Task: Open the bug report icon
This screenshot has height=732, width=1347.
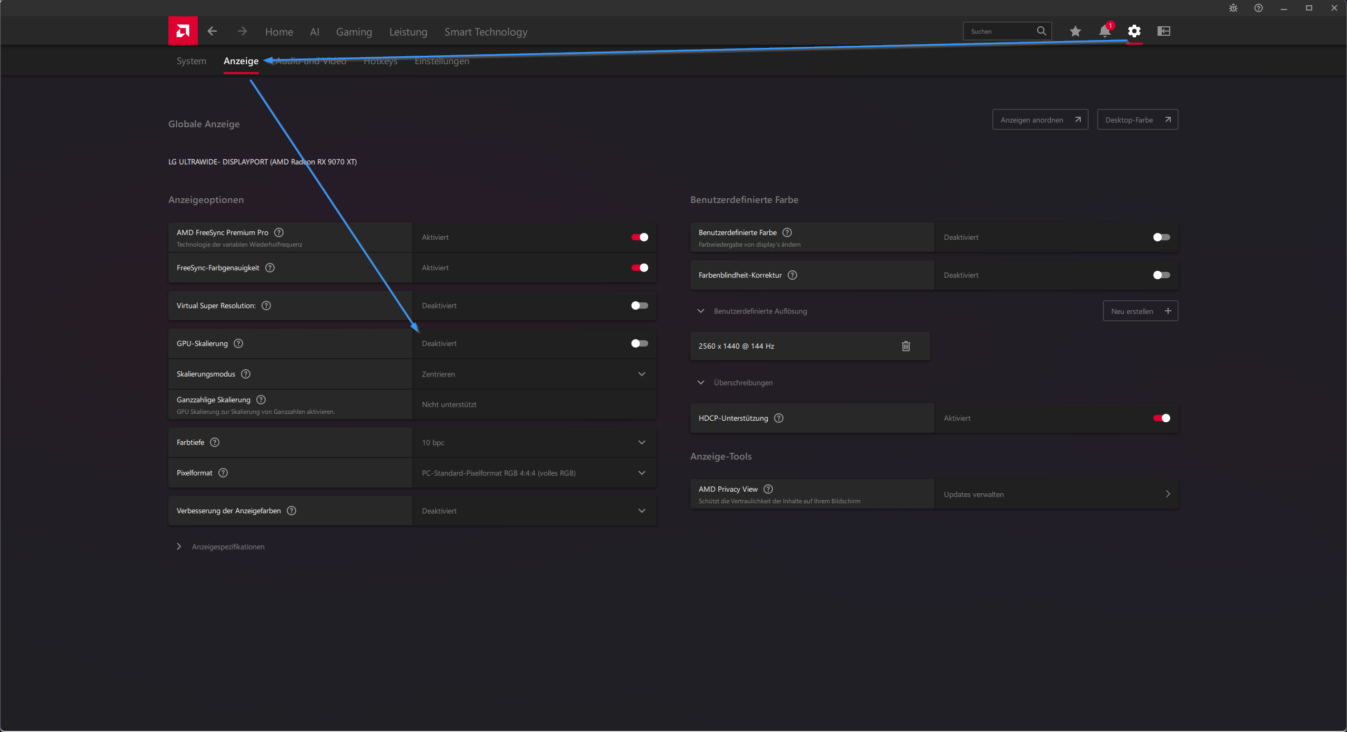Action: pos(1233,8)
